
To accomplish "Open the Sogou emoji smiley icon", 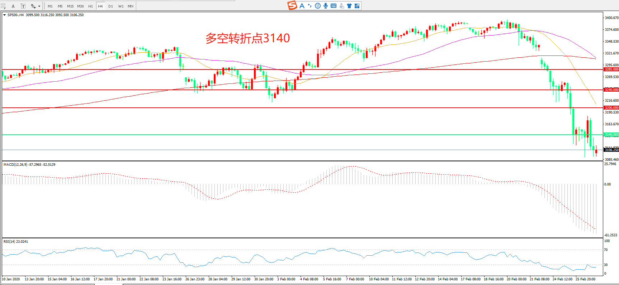I will click(317, 6).
